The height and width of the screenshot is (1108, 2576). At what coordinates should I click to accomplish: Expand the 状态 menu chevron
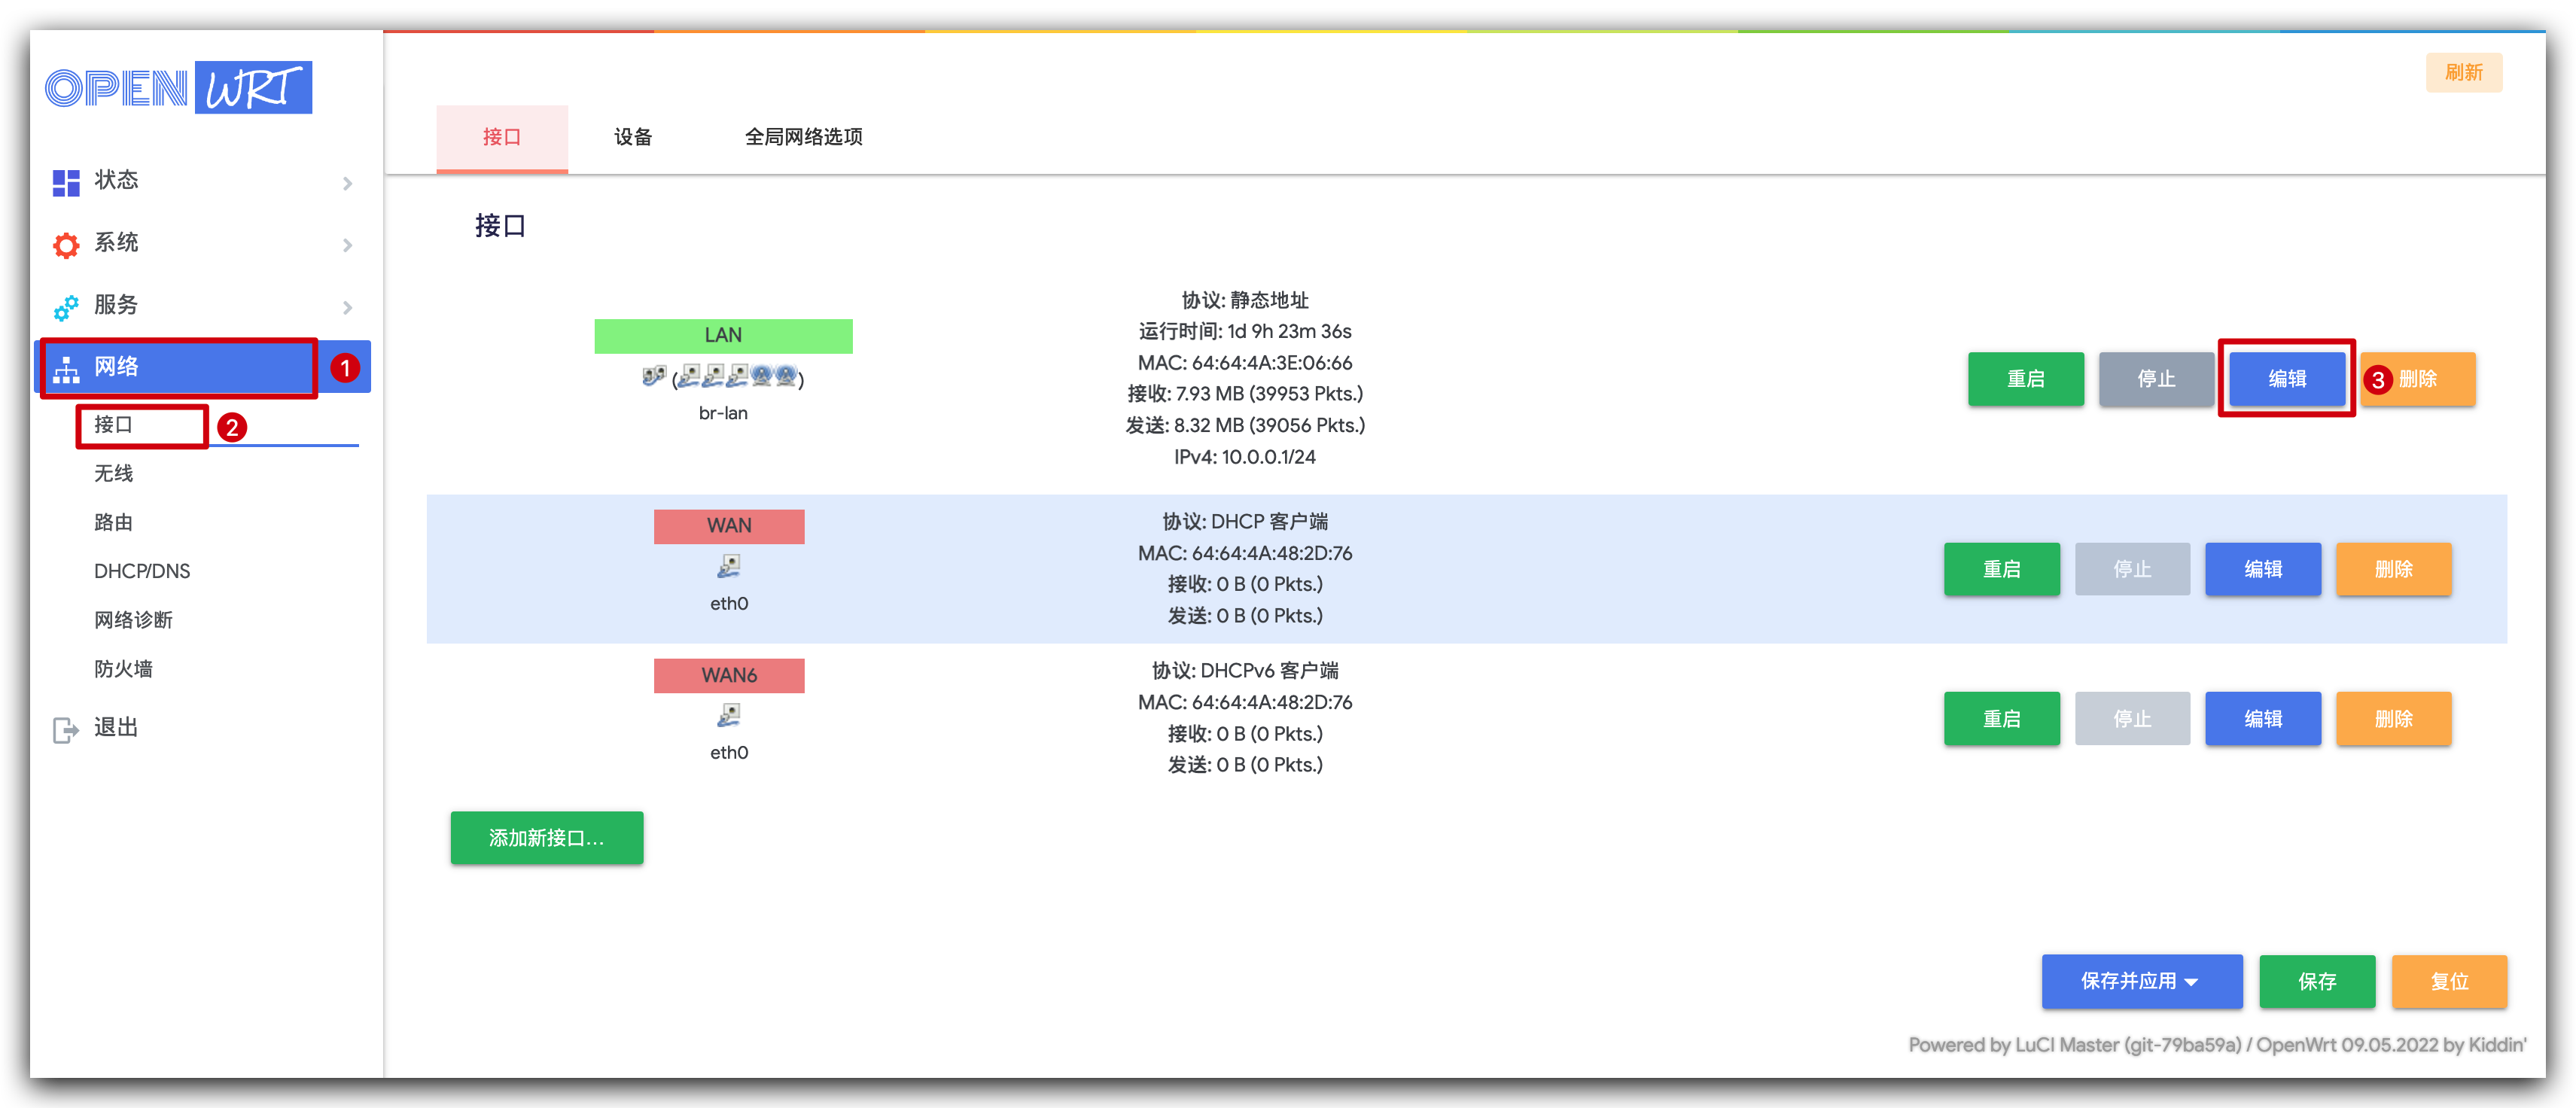pyautogui.click(x=347, y=183)
